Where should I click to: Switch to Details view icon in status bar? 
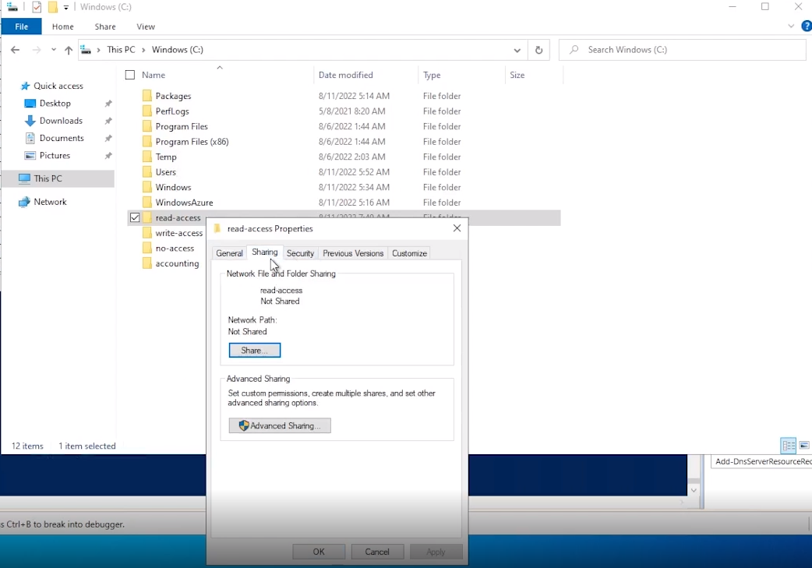click(x=788, y=446)
